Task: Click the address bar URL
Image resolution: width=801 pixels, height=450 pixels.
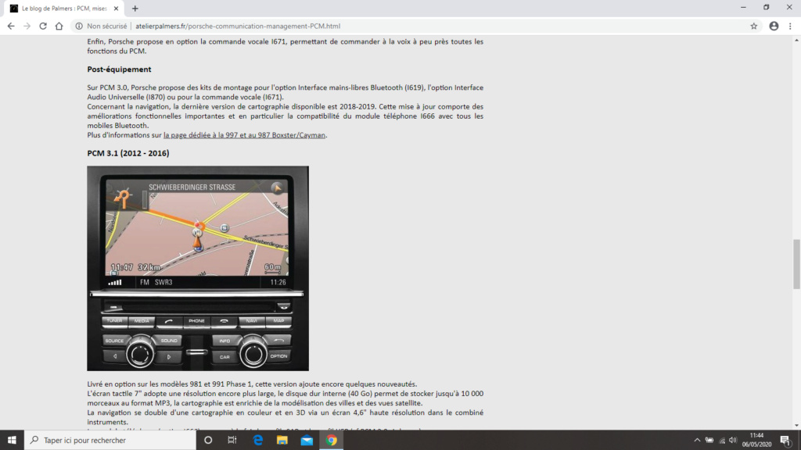Action: [x=238, y=26]
